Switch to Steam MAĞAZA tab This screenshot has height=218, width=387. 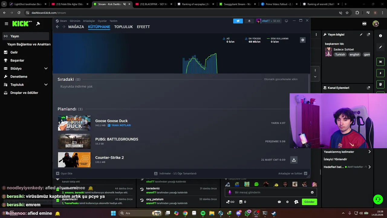coord(76,27)
